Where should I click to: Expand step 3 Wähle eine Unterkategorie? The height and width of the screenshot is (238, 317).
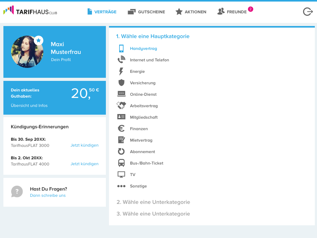(x=153, y=214)
